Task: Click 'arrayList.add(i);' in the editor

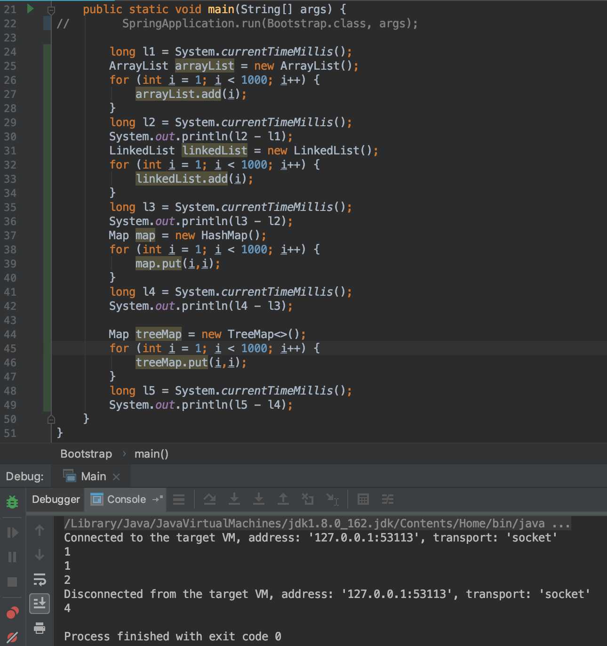Action: (x=191, y=94)
